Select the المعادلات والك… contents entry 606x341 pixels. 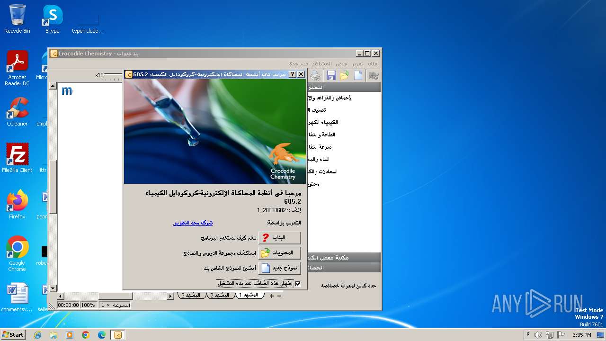coord(322,171)
